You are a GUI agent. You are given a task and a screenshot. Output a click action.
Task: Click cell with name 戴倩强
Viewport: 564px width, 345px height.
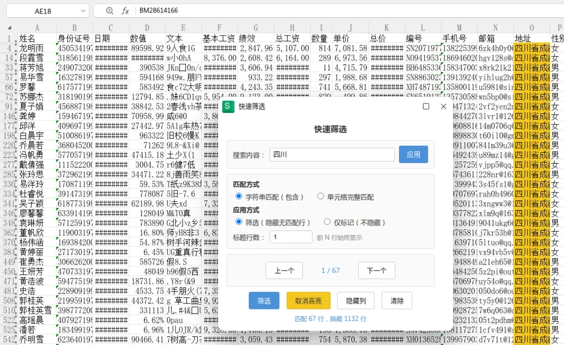pyautogui.click(x=37, y=165)
